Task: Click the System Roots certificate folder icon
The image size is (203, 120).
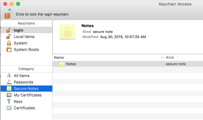Action: coord(9,50)
